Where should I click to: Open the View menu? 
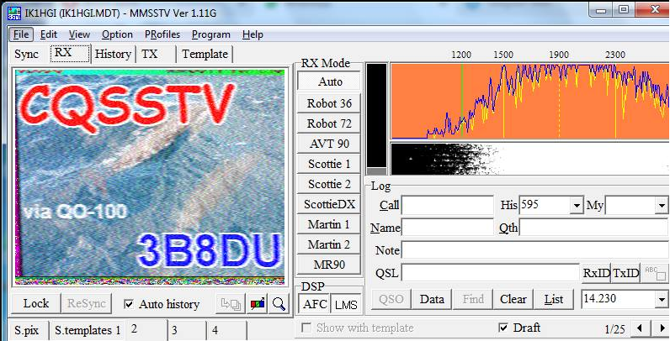pos(79,34)
